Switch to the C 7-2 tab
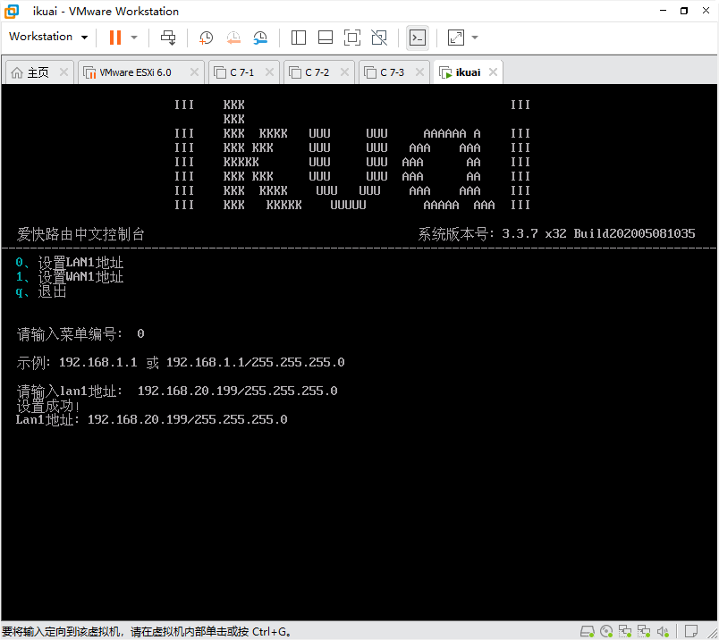Screen dimensions: 719x640 click(x=317, y=72)
